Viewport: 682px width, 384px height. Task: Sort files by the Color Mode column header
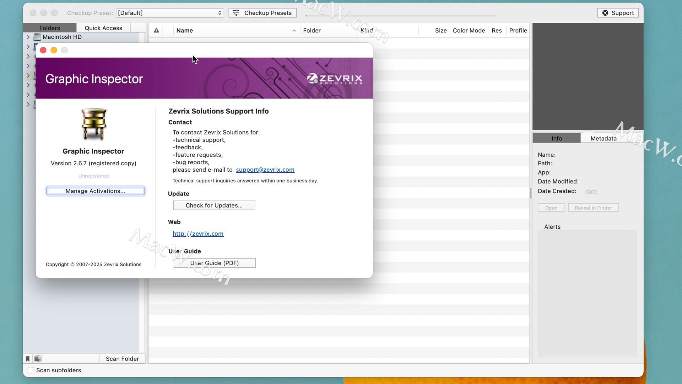coord(469,31)
